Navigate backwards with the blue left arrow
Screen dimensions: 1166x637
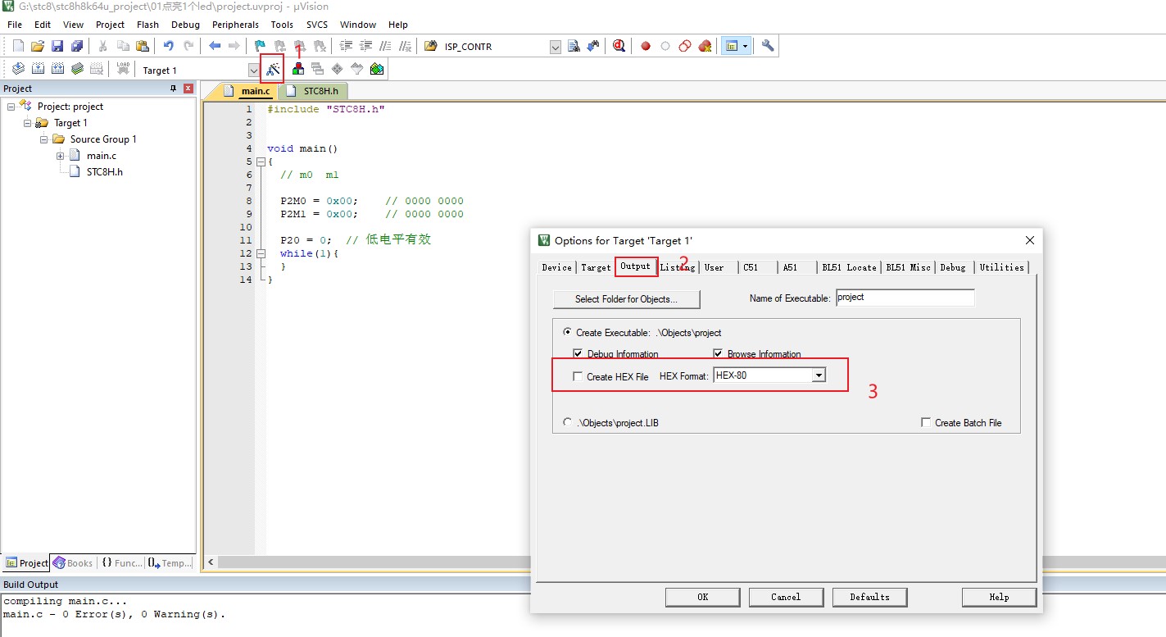[215, 46]
